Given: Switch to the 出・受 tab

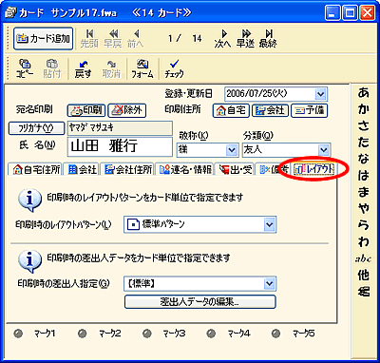Looking at the screenshot, I should point(235,169).
